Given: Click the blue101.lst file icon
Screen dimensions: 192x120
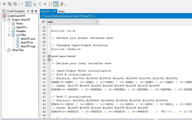Looking at the screenshot, I should click(x=18, y=43).
